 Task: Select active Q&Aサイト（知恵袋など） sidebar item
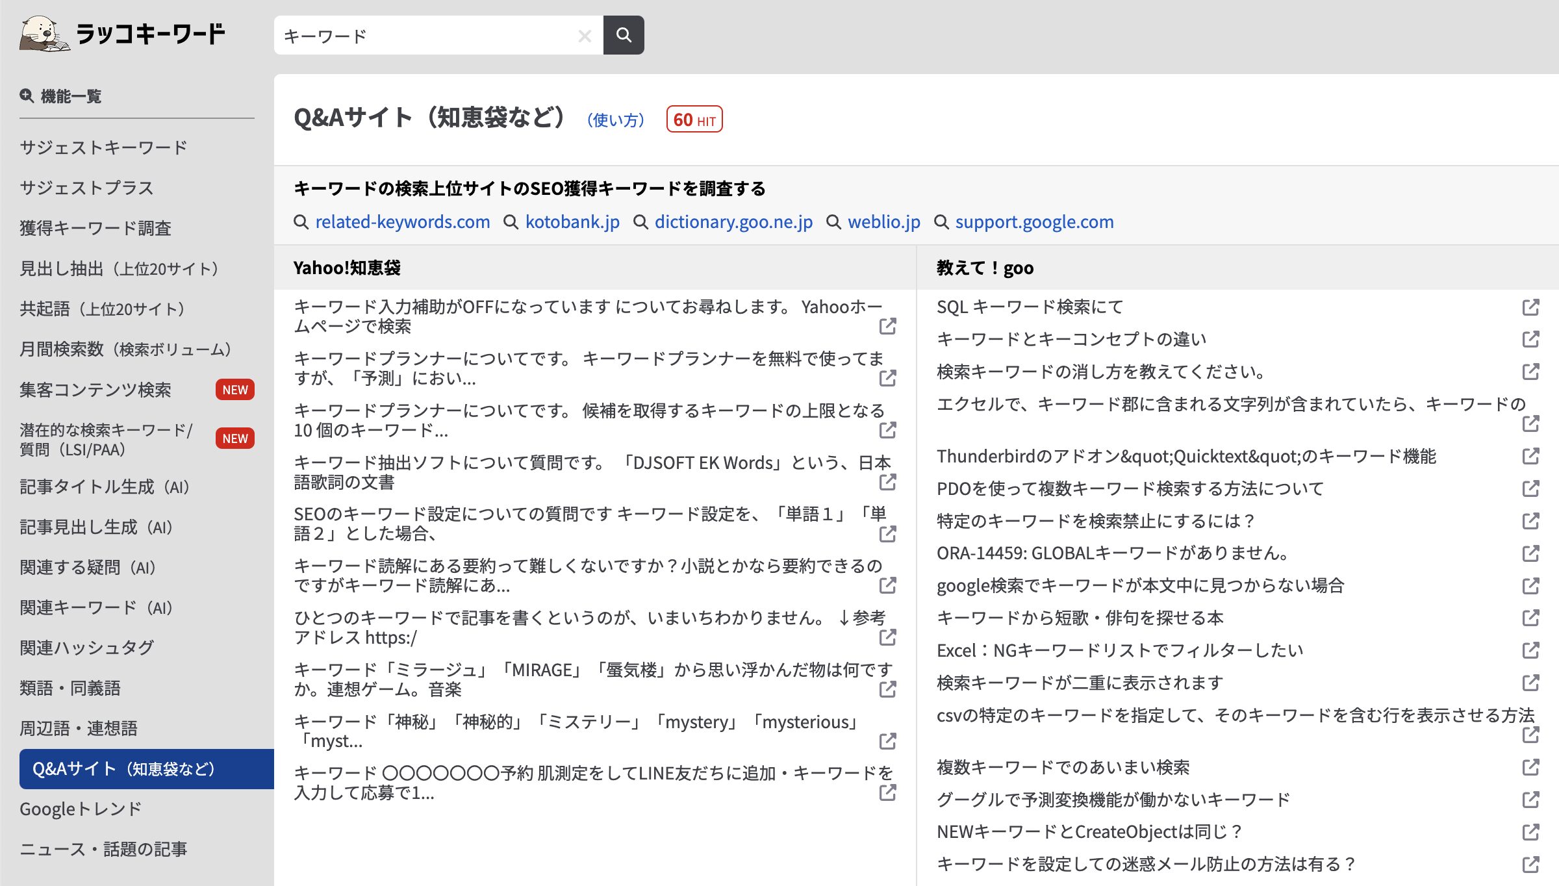click(147, 769)
